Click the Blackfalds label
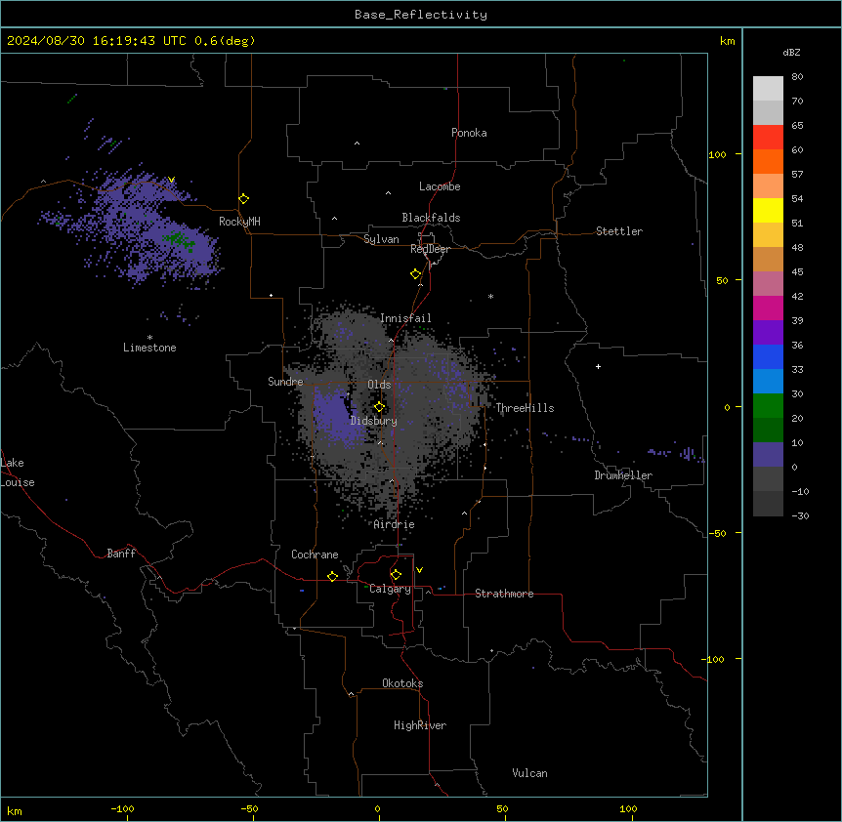This screenshot has width=842, height=822. [431, 218]
